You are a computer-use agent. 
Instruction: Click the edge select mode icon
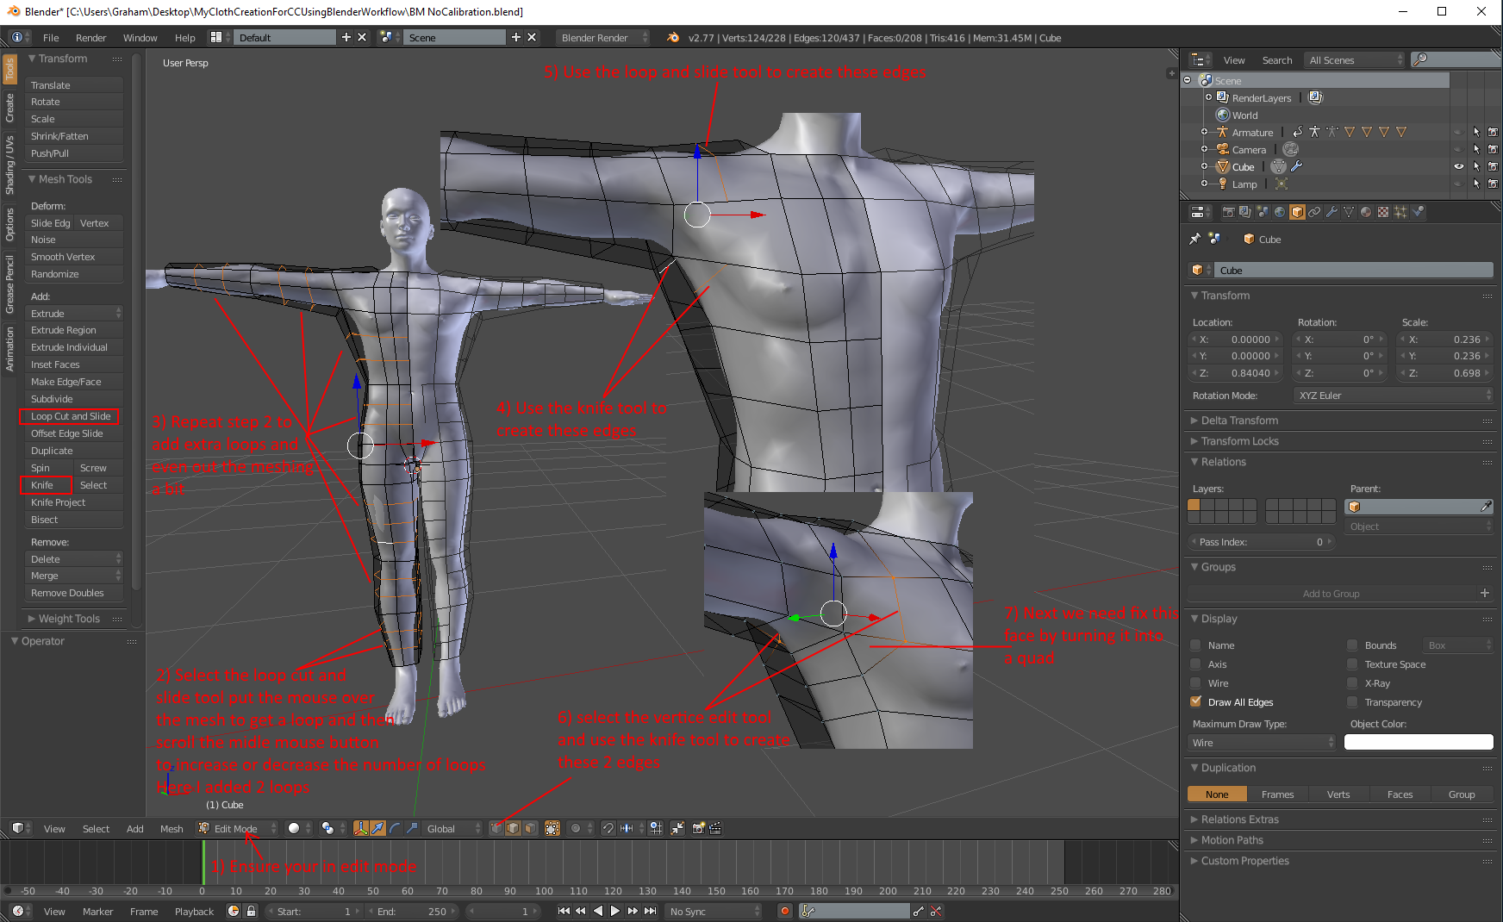click(x=513, y=828)
